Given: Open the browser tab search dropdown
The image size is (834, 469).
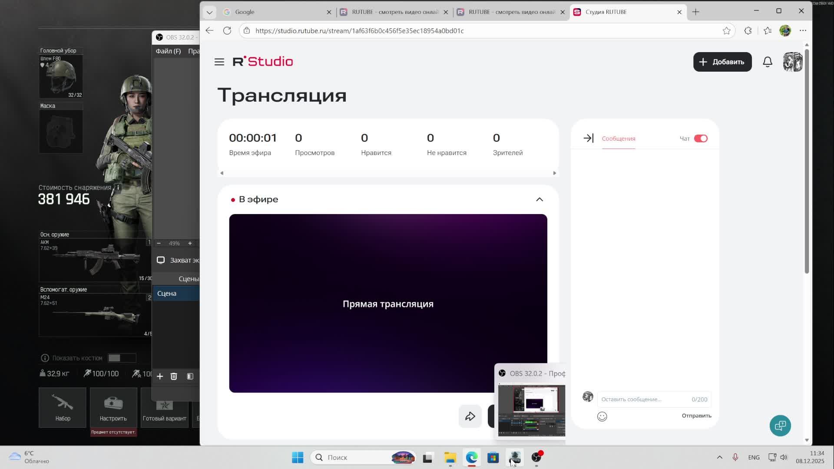Looking at the screenshot, I should click(209, 12).
